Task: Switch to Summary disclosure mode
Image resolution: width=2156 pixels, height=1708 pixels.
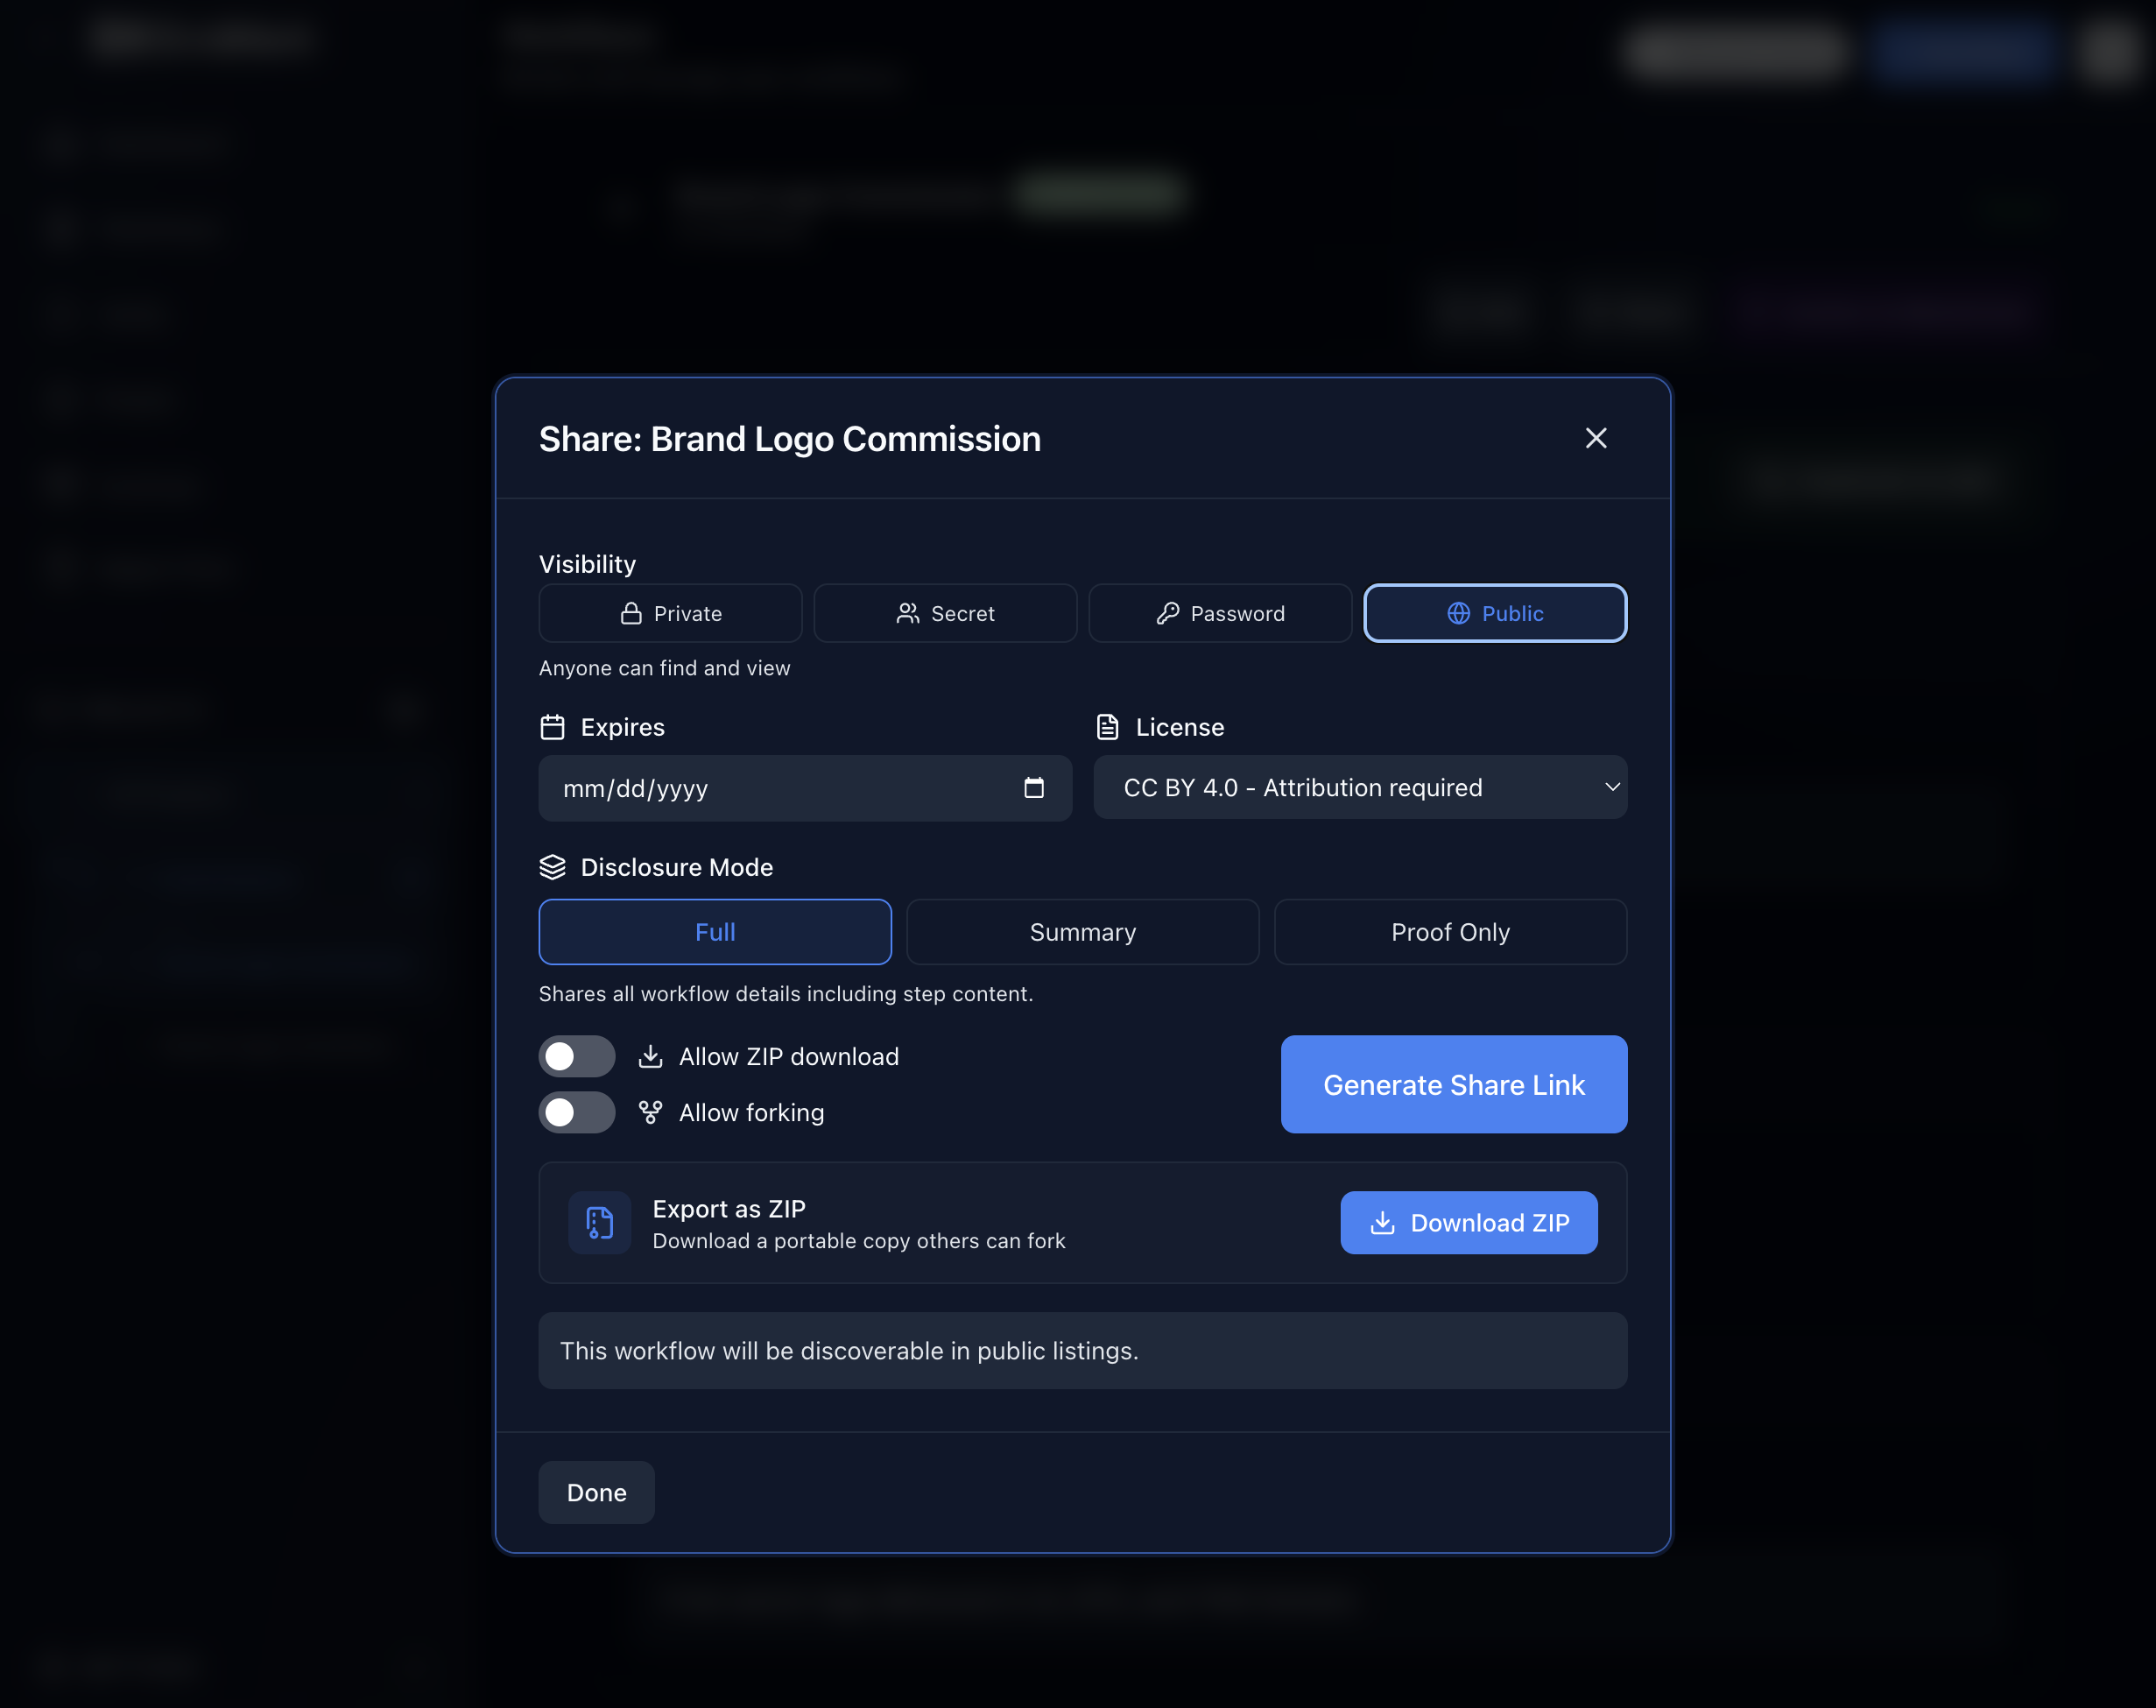Action: click(1082, 931)
